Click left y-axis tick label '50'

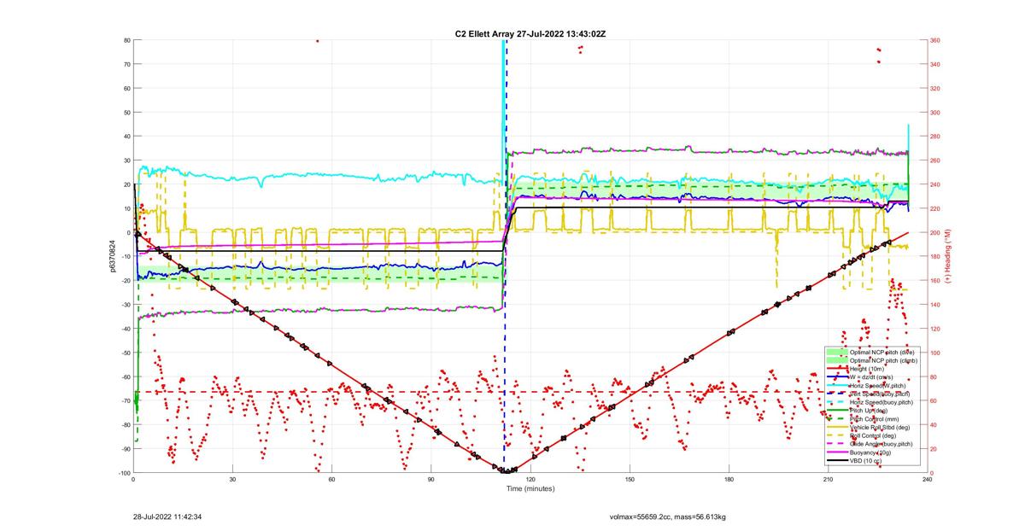(126, 113)
